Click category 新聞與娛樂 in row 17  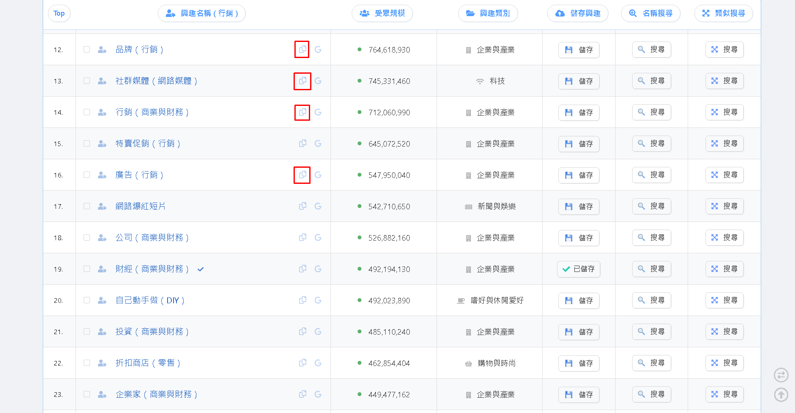[496, 206]
